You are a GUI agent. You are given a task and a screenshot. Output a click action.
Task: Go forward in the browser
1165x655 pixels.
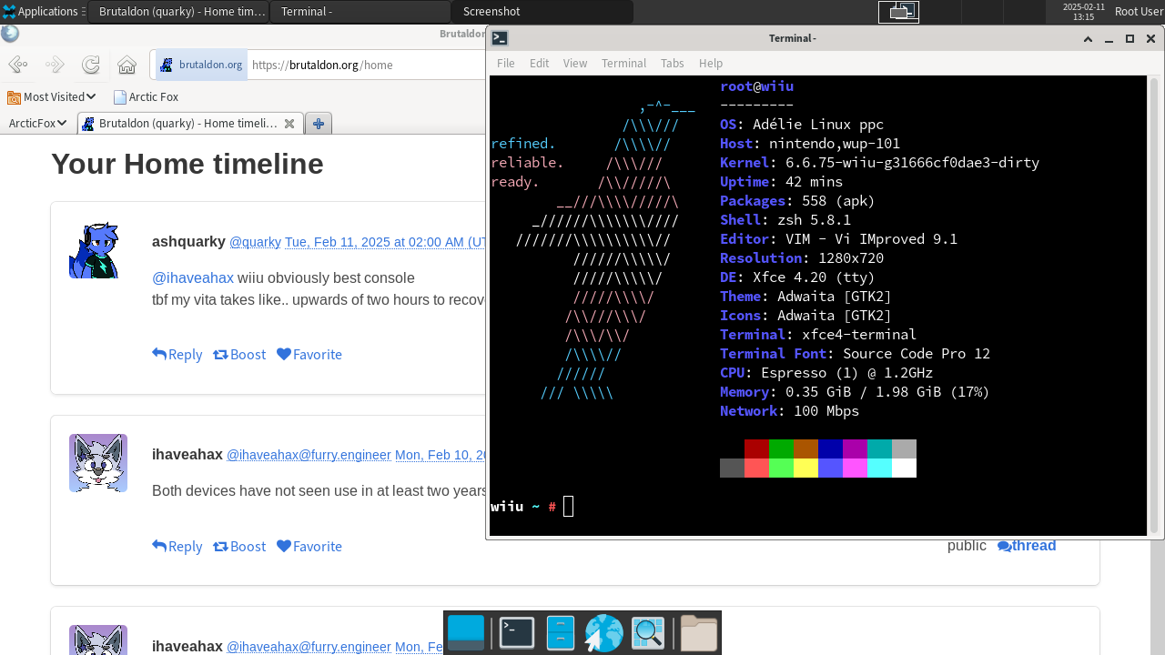(55, 65)
